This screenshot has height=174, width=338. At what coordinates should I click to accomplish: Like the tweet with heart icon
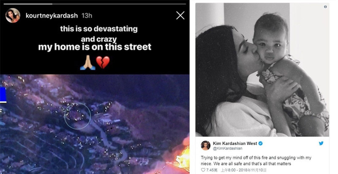point(203,170)
